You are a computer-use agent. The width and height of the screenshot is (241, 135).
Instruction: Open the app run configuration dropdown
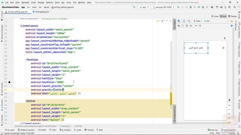(x=144, y=7)
